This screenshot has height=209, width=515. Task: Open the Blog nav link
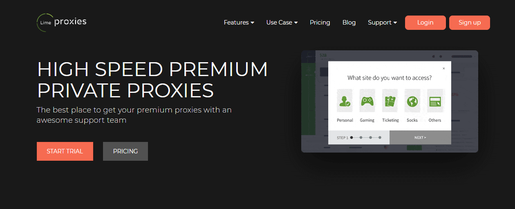point(349,22)
